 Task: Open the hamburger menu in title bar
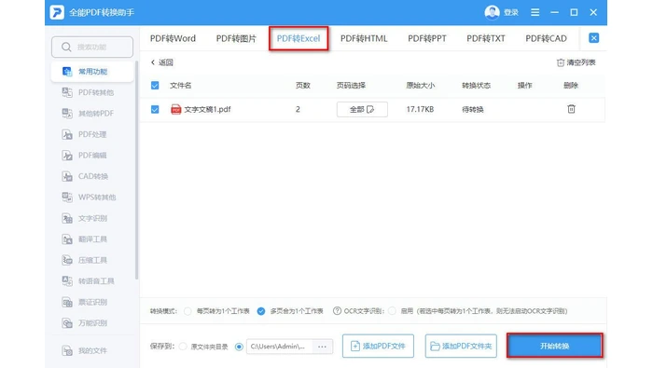pyautogui.click(x=535, y=12)
